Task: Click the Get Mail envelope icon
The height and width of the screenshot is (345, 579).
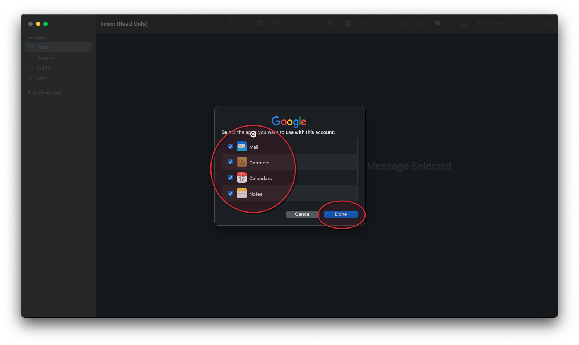Action: pyautogui.click(x=258, y=24)
